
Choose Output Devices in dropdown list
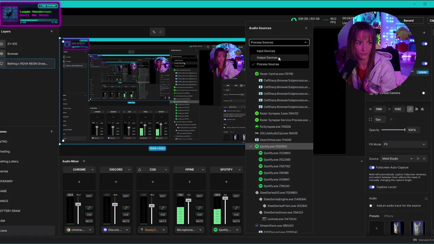click(279, 58)
